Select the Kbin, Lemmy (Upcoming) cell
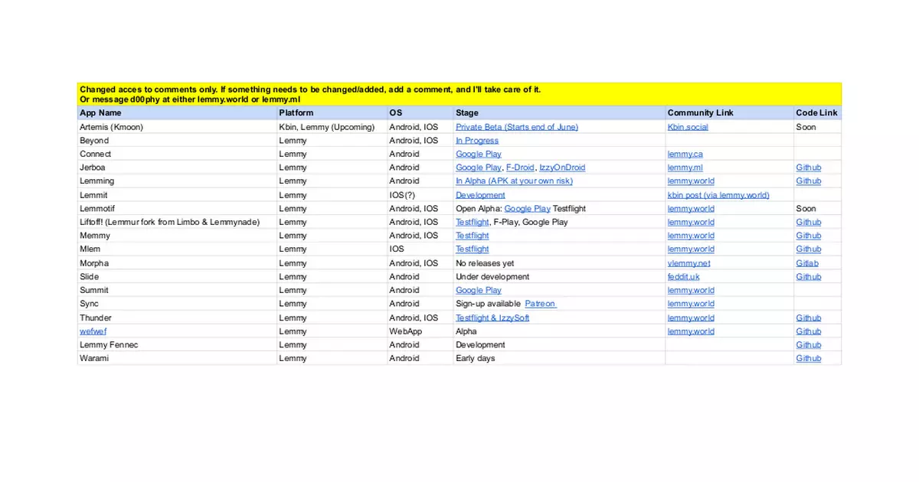 pyautogui.click(x=332, y=127)
